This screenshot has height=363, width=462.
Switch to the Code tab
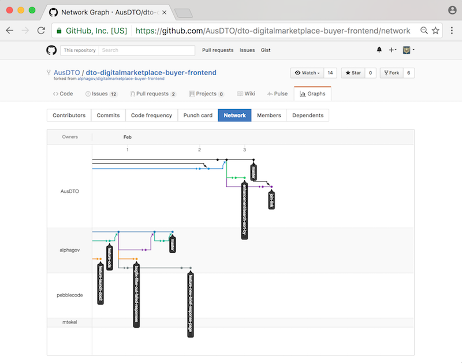[x=63, y=94]
